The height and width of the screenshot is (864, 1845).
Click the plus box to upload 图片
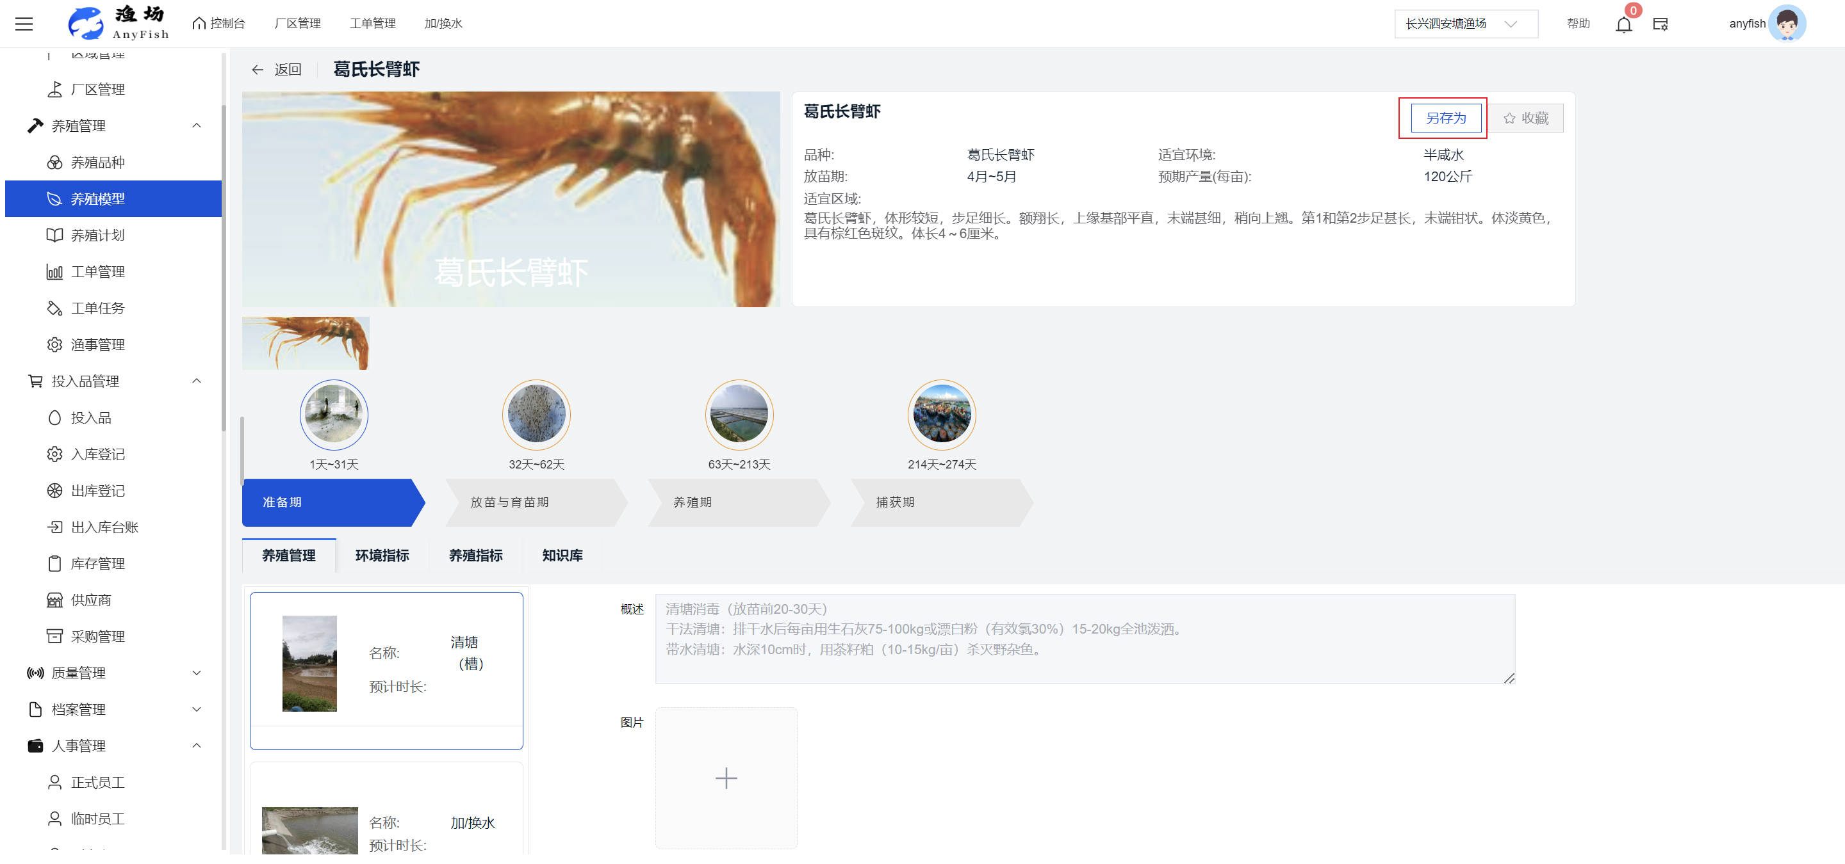(x=726, y=778)
